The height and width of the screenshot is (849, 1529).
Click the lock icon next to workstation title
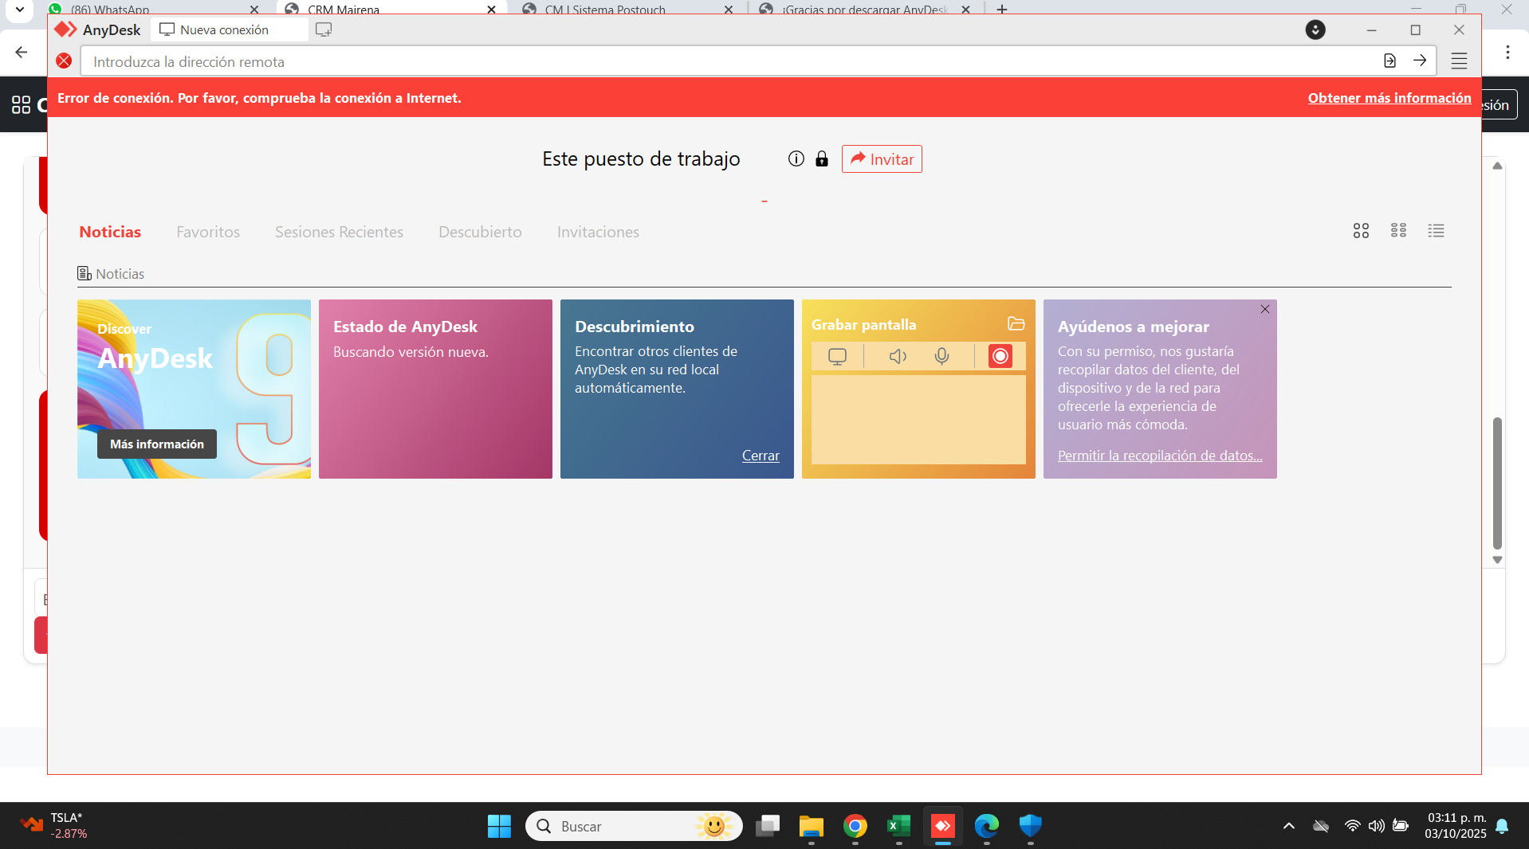click(821, 158)
